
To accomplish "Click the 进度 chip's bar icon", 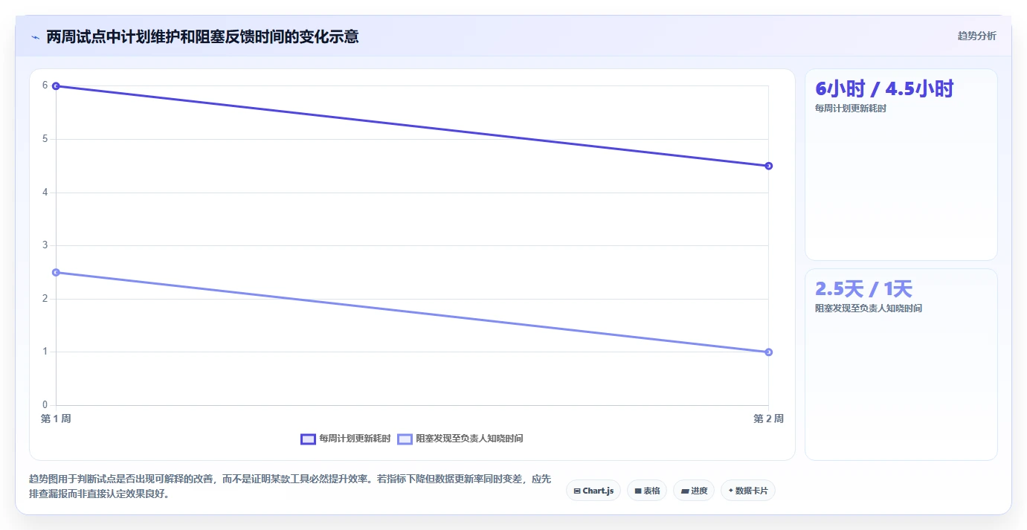I will coord(684,491).
